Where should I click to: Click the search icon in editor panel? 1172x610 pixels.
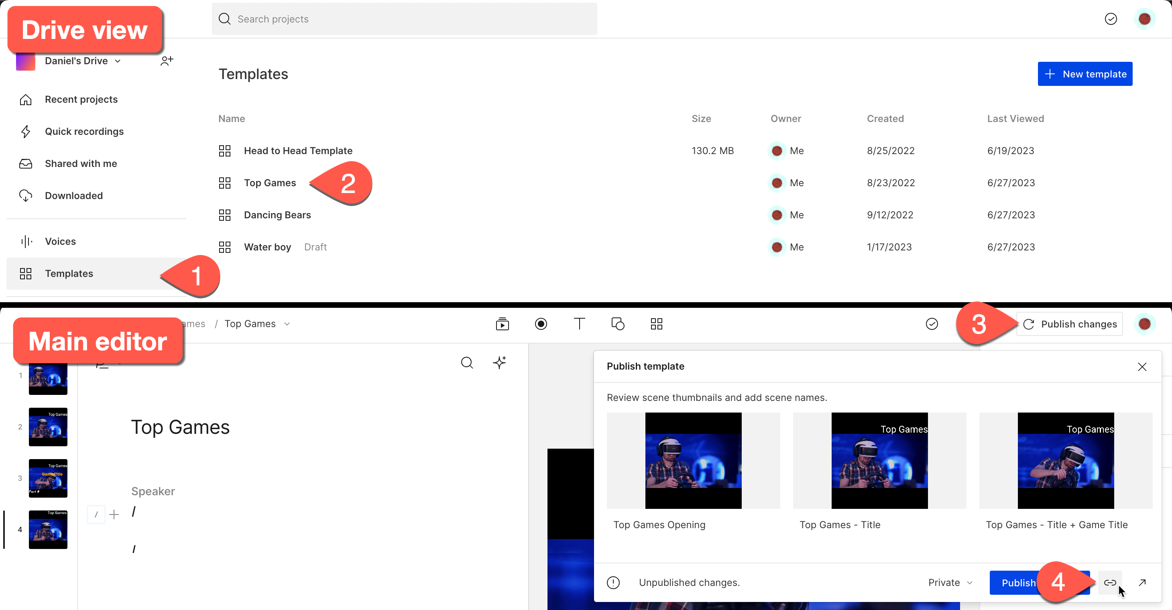(x=466, y=363)
